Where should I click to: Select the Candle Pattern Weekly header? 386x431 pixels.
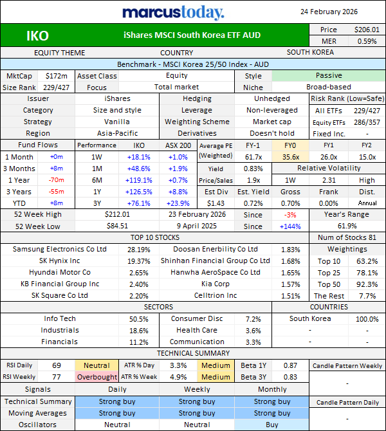347,366
